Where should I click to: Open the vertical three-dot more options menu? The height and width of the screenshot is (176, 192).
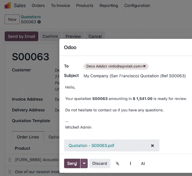pos(130,164)
